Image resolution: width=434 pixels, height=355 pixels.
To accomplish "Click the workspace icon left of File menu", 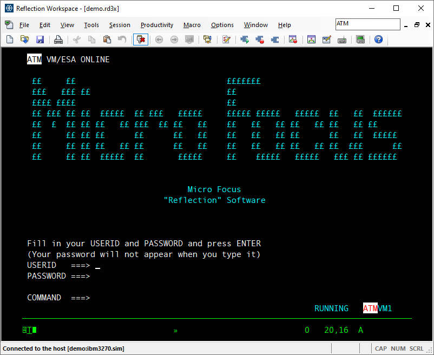I will 9,25.
